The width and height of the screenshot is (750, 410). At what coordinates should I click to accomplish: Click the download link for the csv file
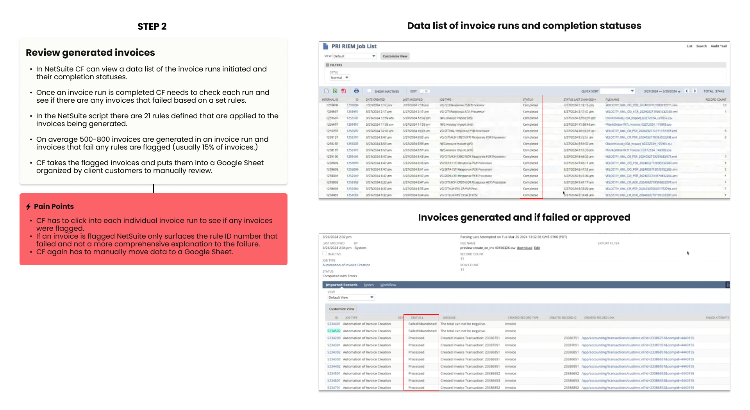coord(525,248)
